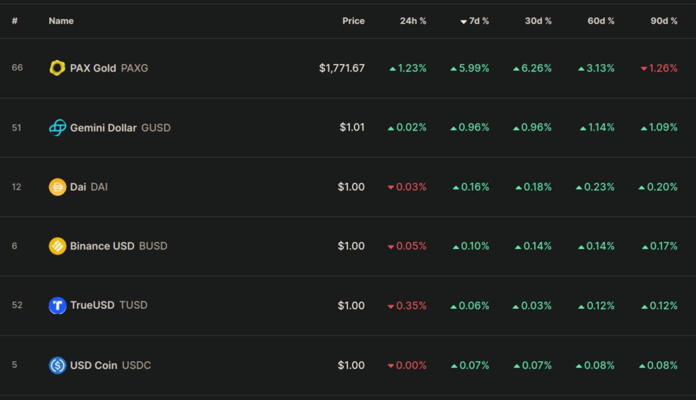
Task: Sort by rank # column header
Action: tap(15, 21)
